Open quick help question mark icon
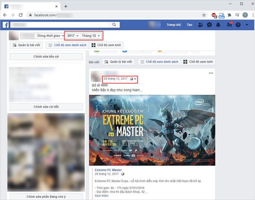Image resolution: width=255 pixels, height=200 pixels. [238, 25]
